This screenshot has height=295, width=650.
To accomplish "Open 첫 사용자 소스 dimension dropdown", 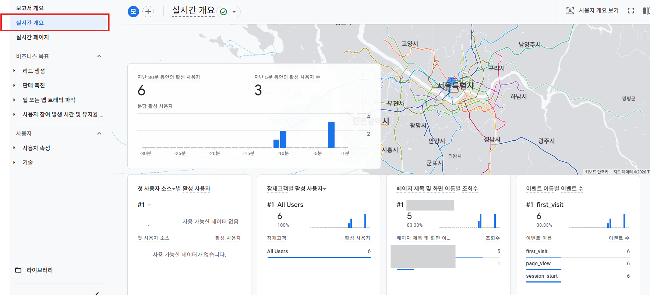I will click(174, 189).
